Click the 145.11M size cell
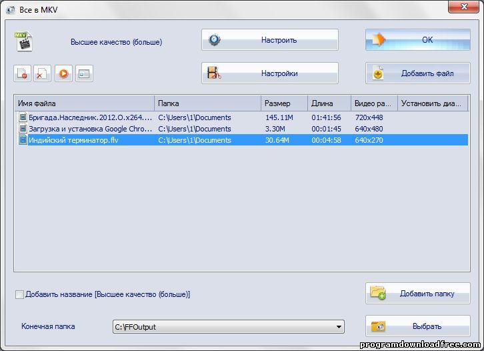Image resolution: width=484 pixels, height=351 pixels. tap(279, 117)
